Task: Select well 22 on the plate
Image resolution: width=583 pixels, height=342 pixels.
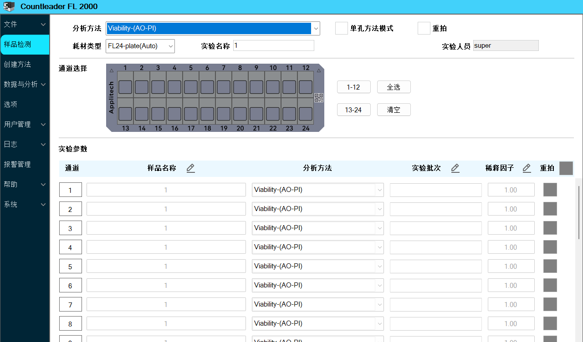Action: 273,114
